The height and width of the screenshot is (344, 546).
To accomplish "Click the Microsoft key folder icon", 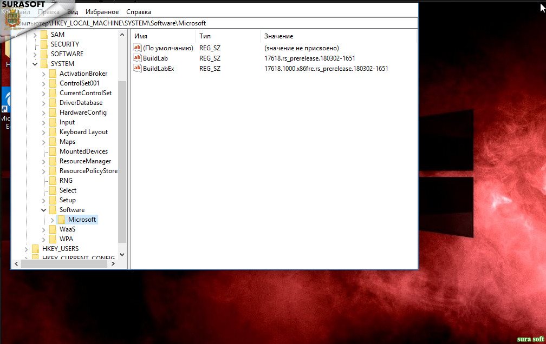I will tap(61, 220).
